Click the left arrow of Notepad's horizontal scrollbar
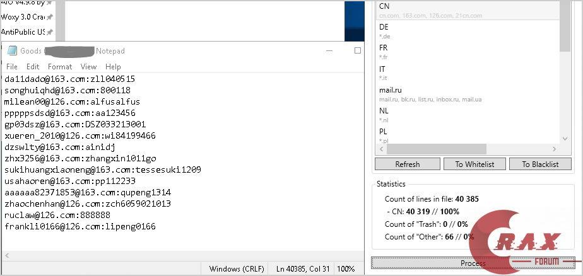 (x=7, y=255)
